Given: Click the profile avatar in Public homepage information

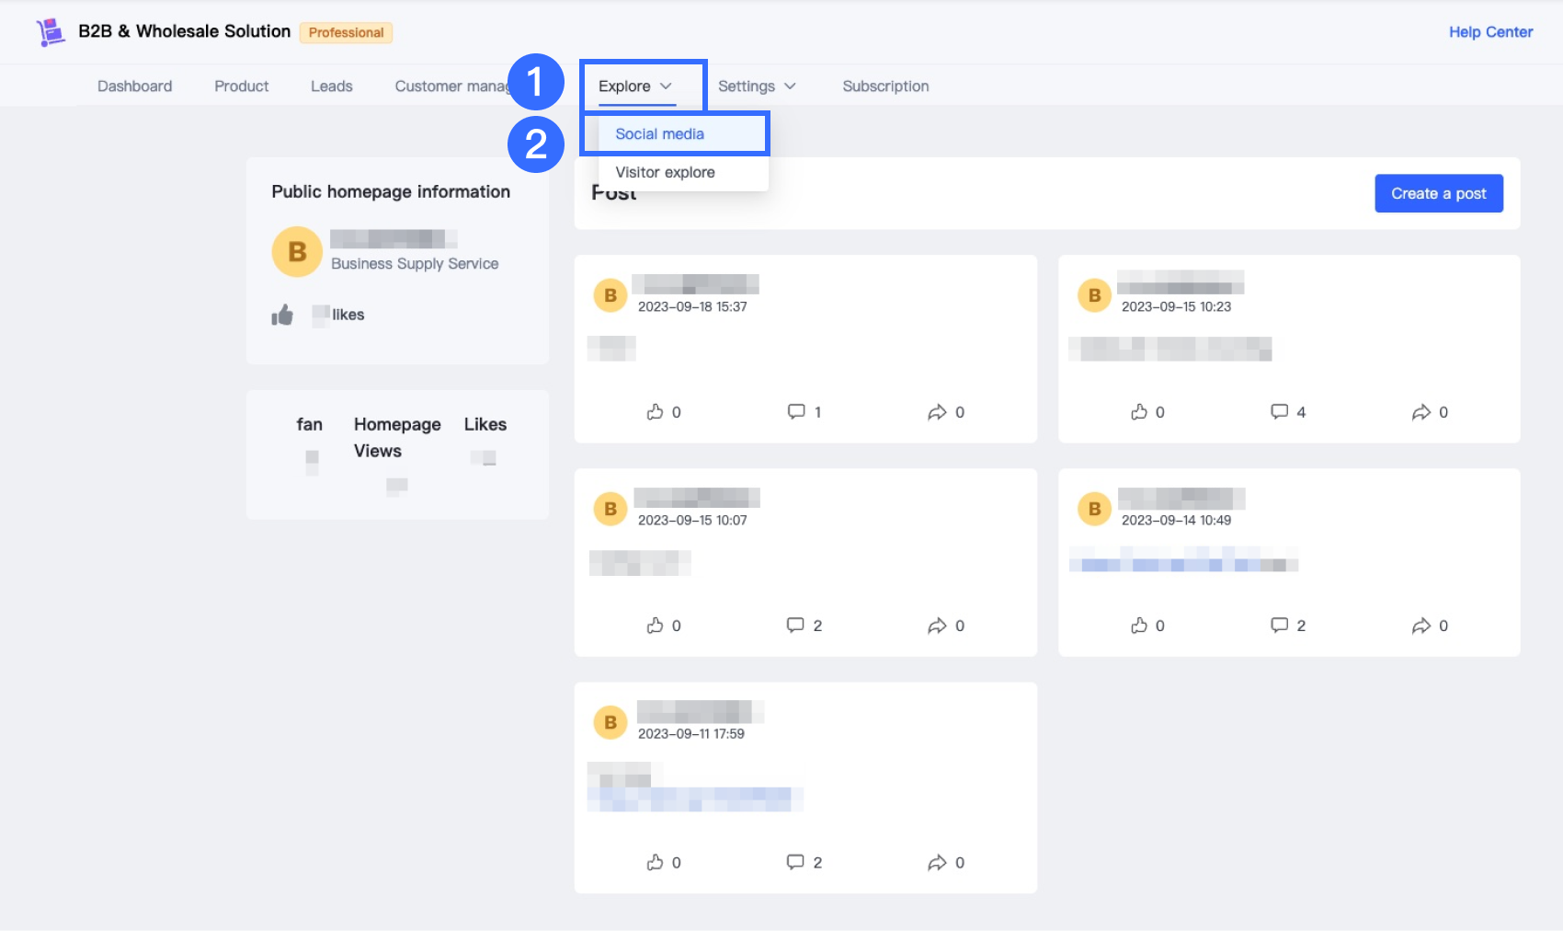Looking at the screenshot, I should (297, 252).
